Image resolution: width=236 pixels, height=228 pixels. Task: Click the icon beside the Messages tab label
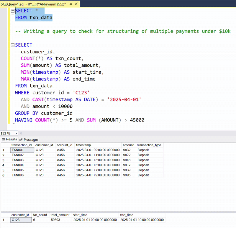(x=21, y=139)
